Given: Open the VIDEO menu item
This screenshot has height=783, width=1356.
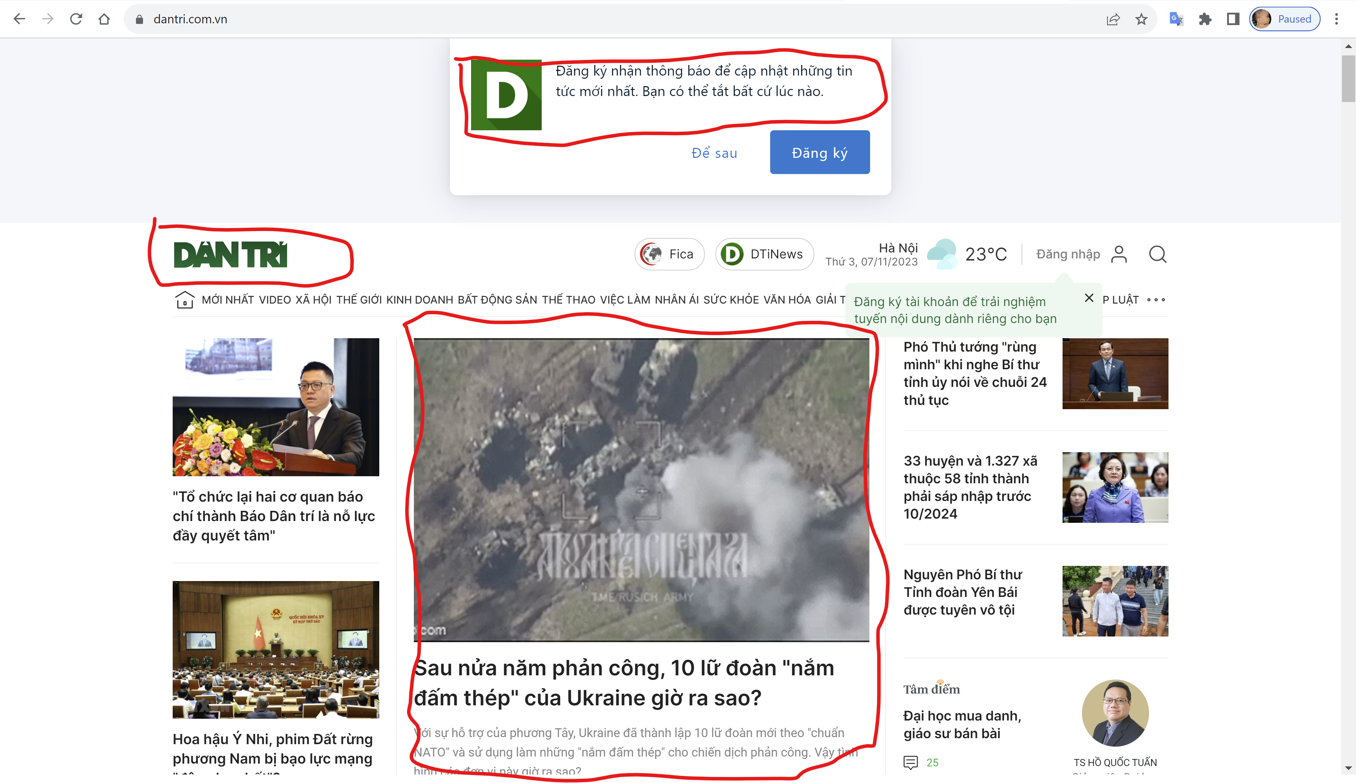Looking at the screenshot, I should pos(275,300).
